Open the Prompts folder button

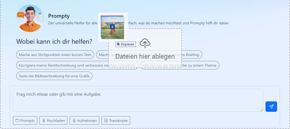tap(25, 121)
